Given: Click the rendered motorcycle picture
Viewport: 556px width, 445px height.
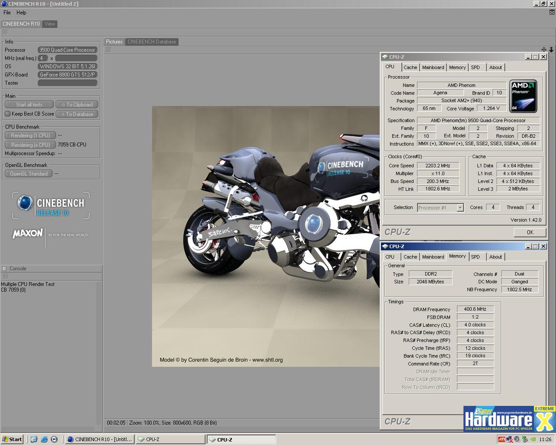Looking at the screenshot, I should (265, 236).
